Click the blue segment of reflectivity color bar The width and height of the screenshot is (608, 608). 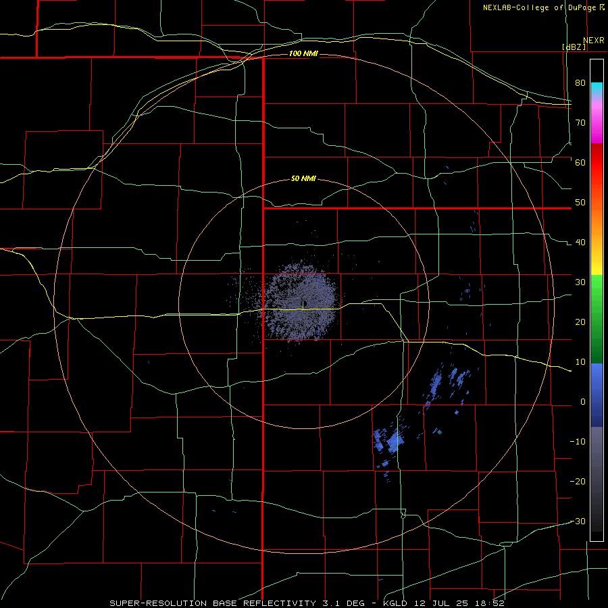point(597,395)
